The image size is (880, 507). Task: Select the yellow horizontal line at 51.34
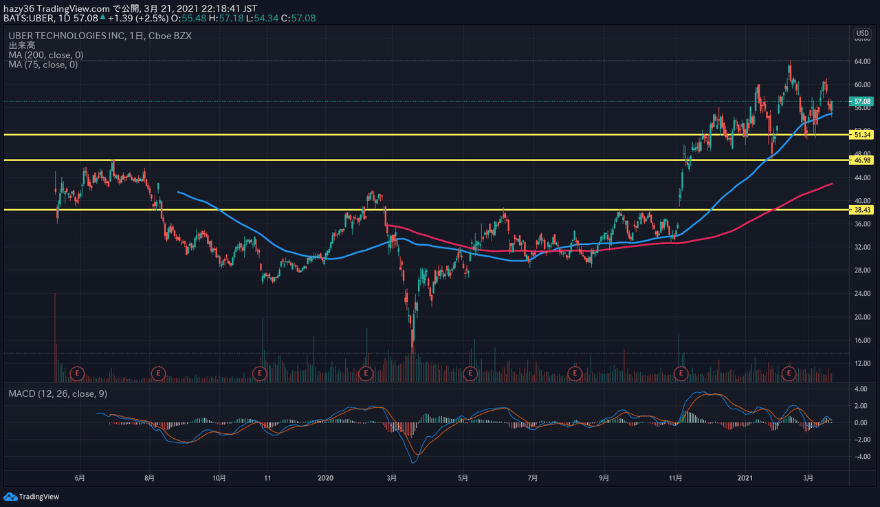coord(426,135)
